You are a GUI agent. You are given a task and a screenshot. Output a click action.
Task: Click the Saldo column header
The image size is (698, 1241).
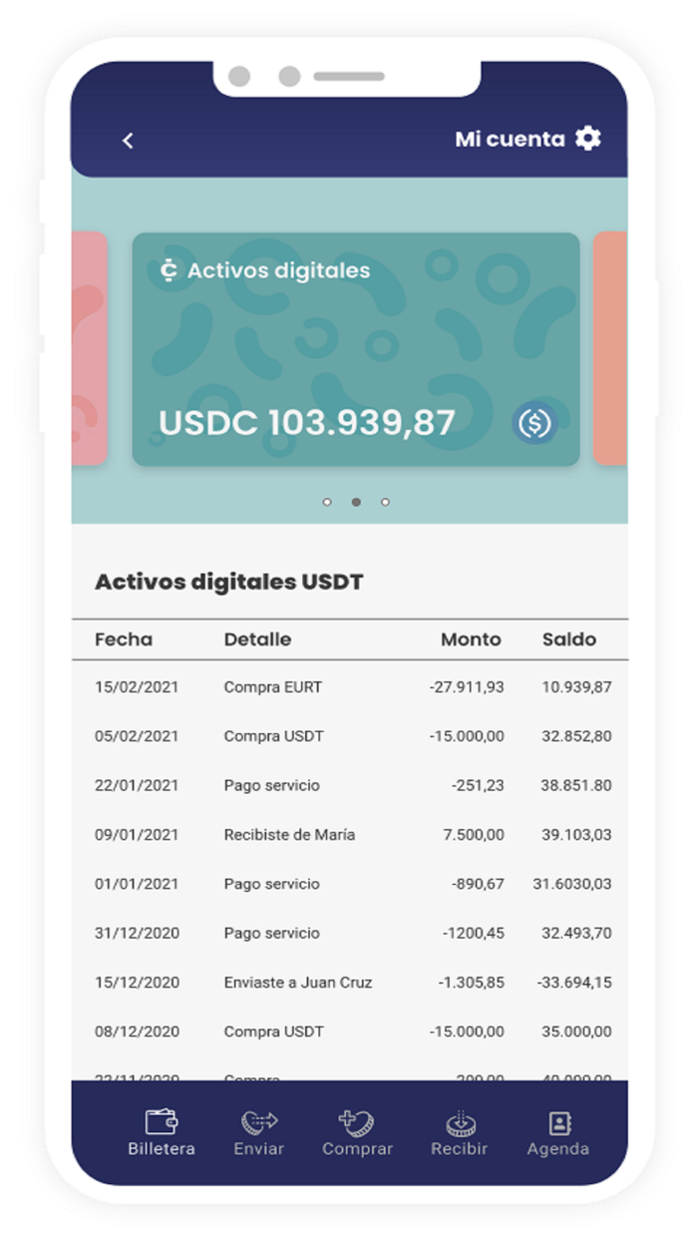point(568,639)
